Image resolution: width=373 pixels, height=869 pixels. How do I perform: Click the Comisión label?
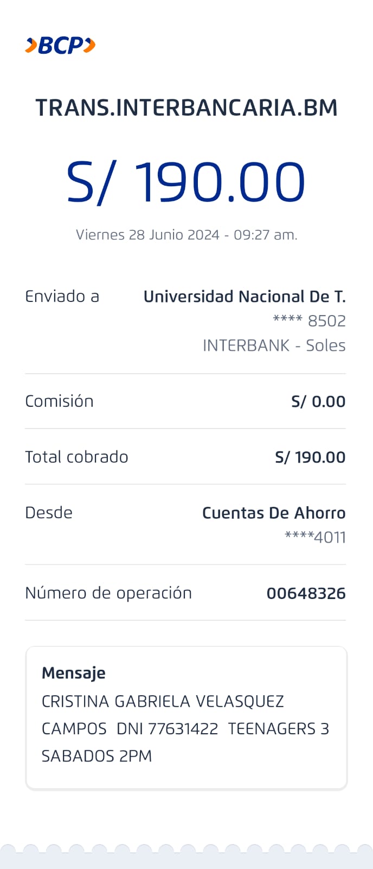click(x=59, y=401)
